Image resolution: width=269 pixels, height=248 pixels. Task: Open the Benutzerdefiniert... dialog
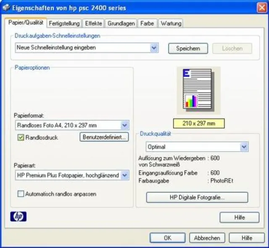point(104,137)
